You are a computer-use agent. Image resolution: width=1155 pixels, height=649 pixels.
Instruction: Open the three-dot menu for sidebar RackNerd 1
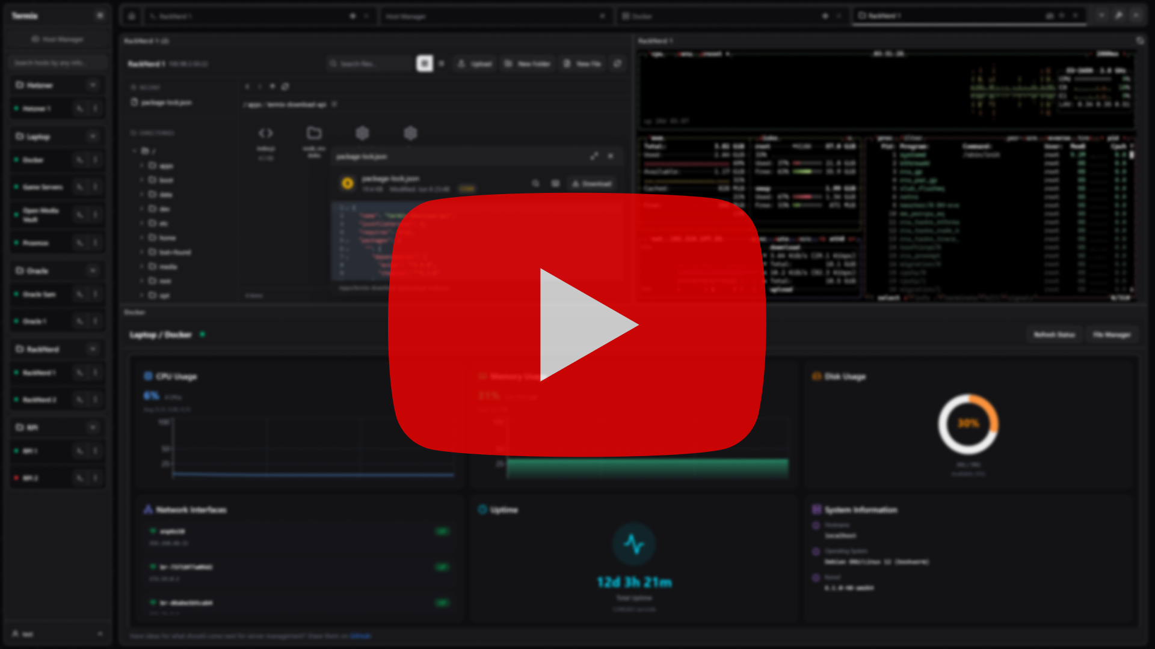[x=95, y=373]
